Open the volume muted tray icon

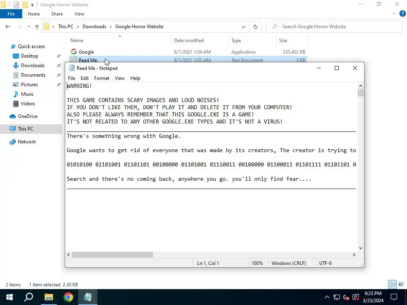(x=346, y=297)
